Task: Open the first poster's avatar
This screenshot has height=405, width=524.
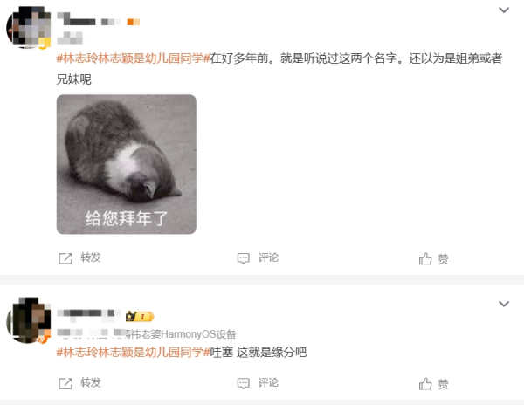Action: coord(29,27)
